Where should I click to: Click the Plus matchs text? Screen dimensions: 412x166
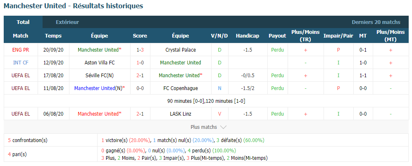pyautogui.click(x=204, y=127)
